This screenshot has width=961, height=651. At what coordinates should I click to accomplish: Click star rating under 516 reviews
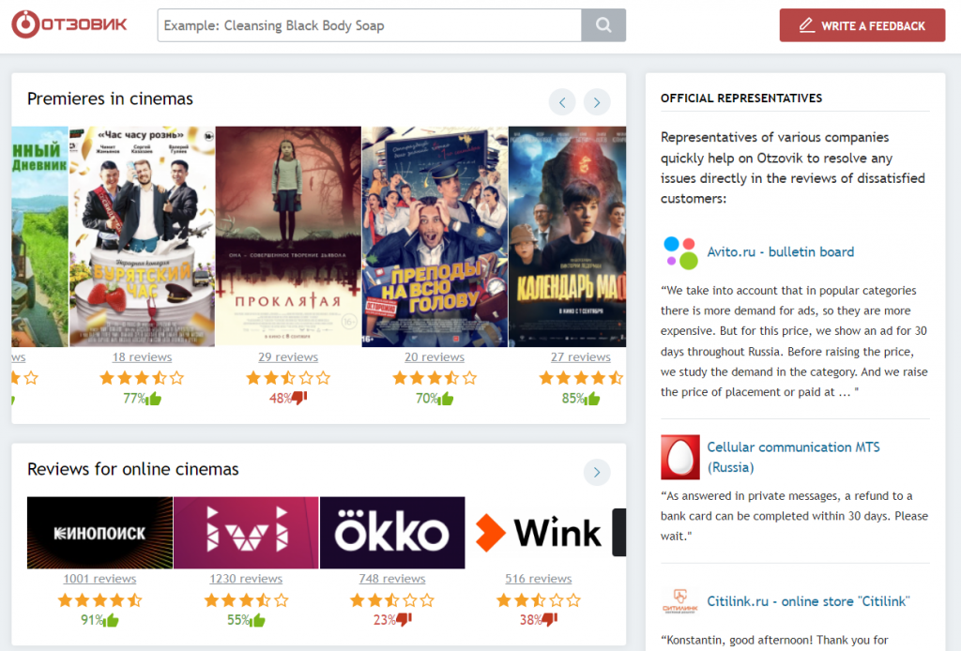[539, 600]
